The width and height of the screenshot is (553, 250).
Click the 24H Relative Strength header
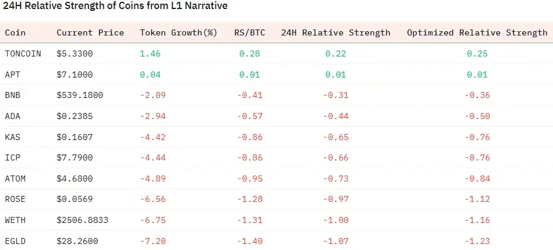[336, 32]
